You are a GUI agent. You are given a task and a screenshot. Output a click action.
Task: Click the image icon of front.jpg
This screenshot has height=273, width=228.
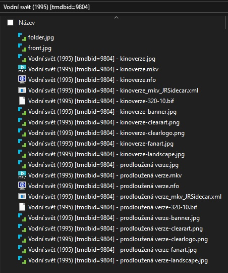pos(22,48)
